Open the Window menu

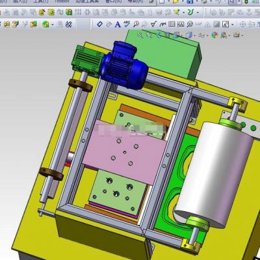click(113, 1)
